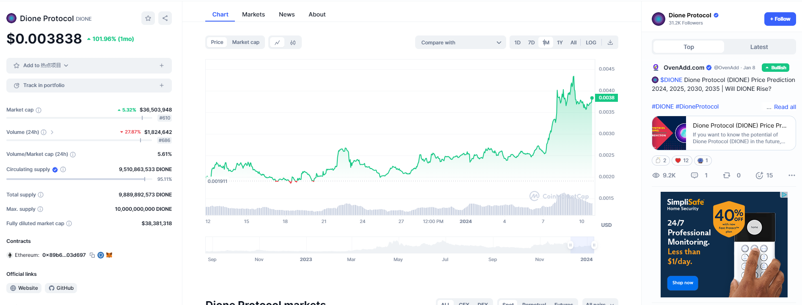Viewport: 802px width, 305px height.
Task: Click market cap rank #610 badge
Action: point(165,118)
